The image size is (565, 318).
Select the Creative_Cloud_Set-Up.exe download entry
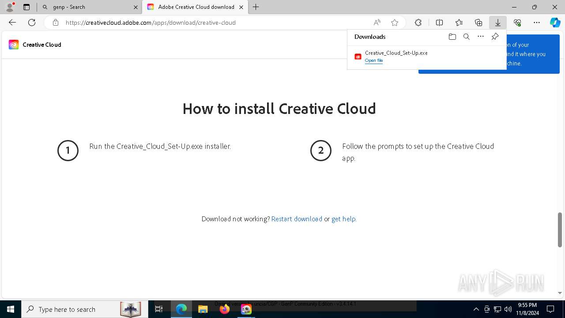click(x=426, y=57)
